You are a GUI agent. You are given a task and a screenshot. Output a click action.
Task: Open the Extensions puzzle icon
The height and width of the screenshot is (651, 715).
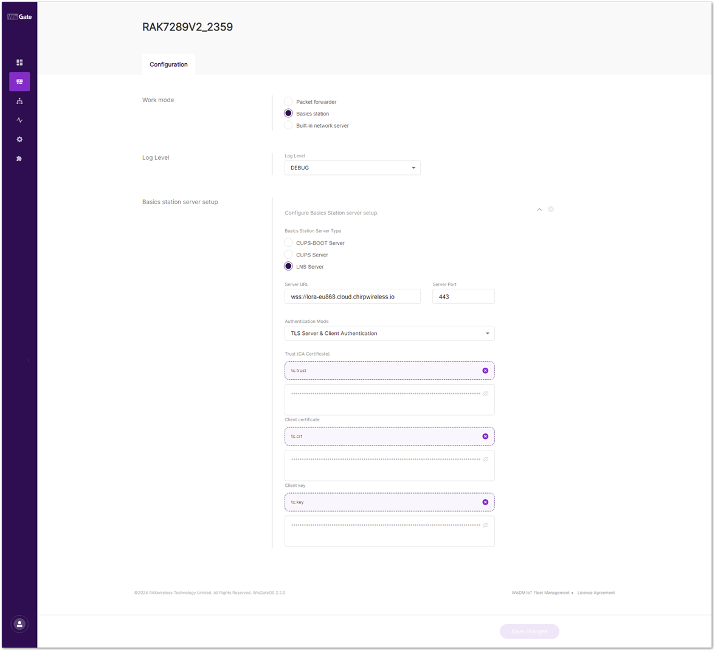tap(19, 159)
